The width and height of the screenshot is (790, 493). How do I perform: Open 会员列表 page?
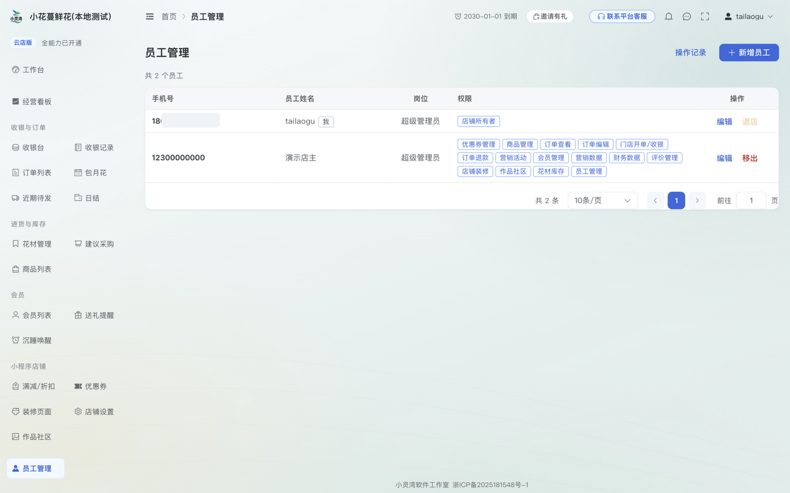pyautogui.click(x=32, y=315)
